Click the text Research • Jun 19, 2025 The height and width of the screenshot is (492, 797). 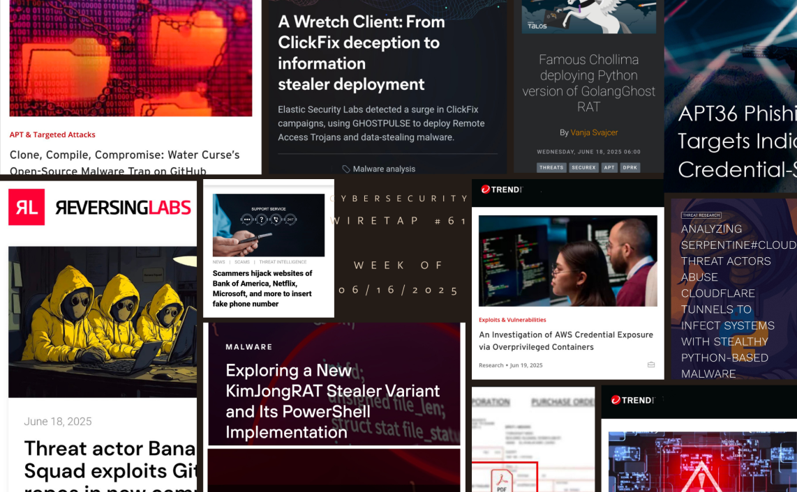(510, 365)
